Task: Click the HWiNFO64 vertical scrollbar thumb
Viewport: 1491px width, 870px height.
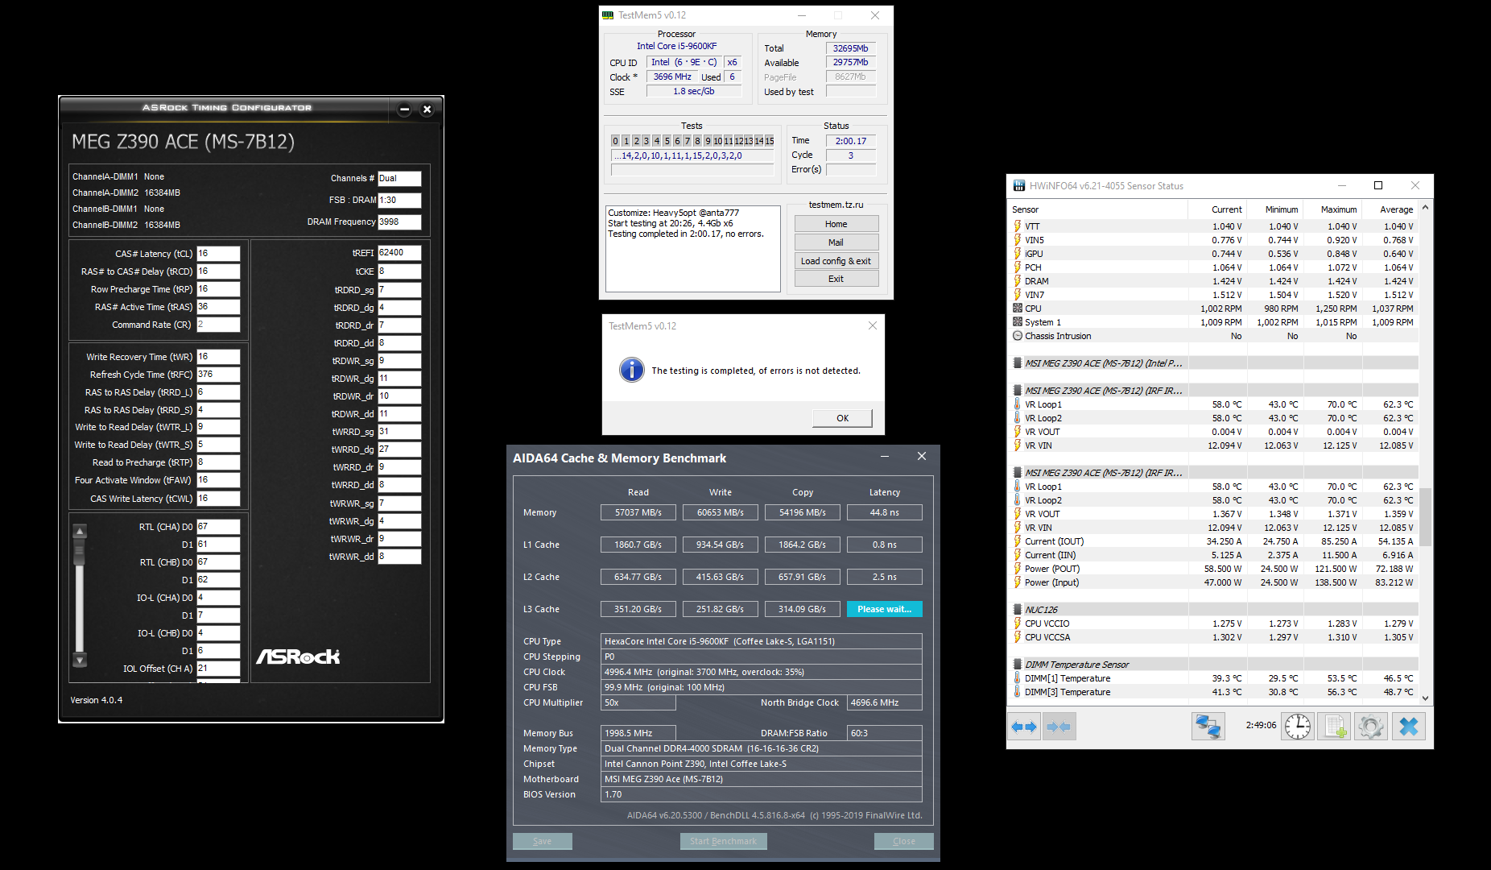Action: (1425, 516)
